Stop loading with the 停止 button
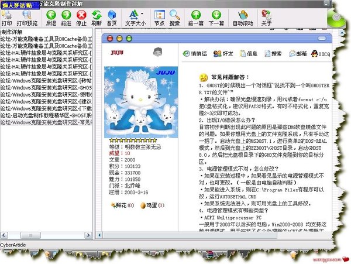351x264 pixels. point(81,18)
